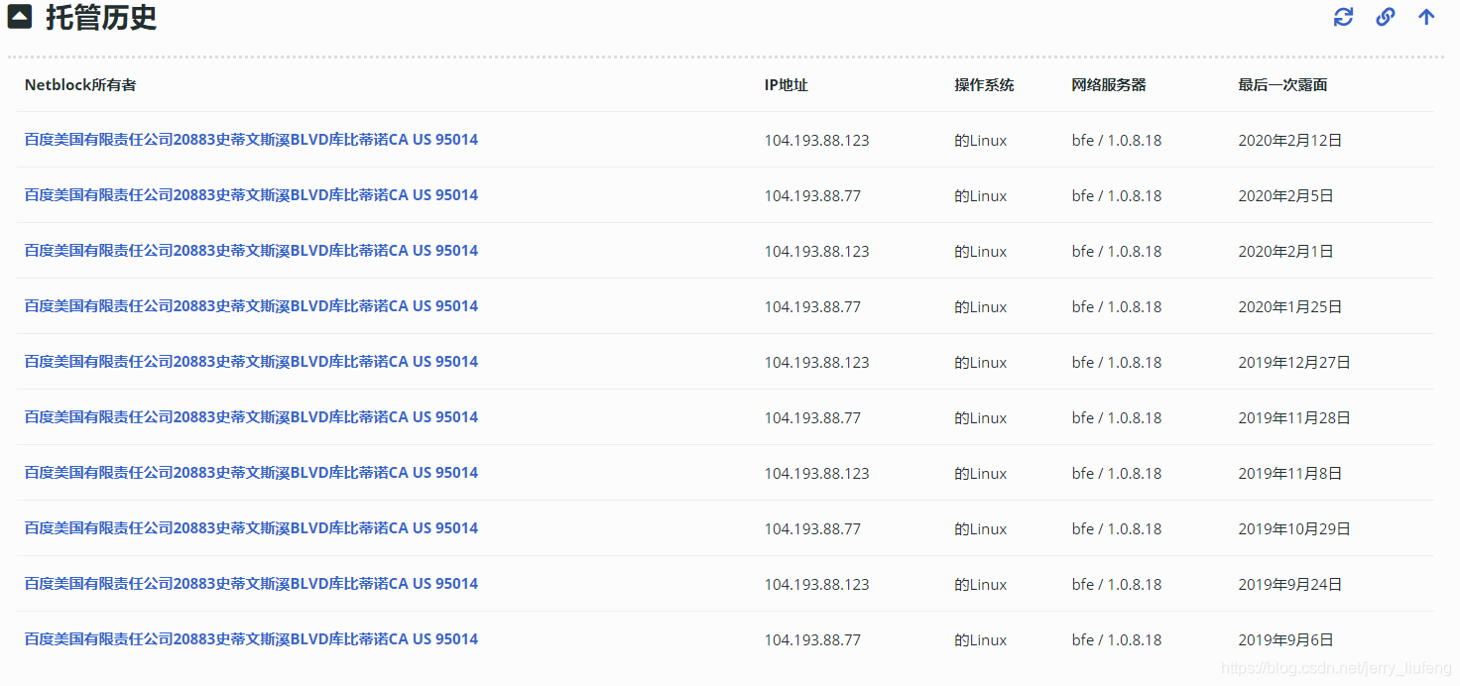Screen dimensions: 1460x686
Task: Click the refresh icon in header
Action: click(1343, 17)
